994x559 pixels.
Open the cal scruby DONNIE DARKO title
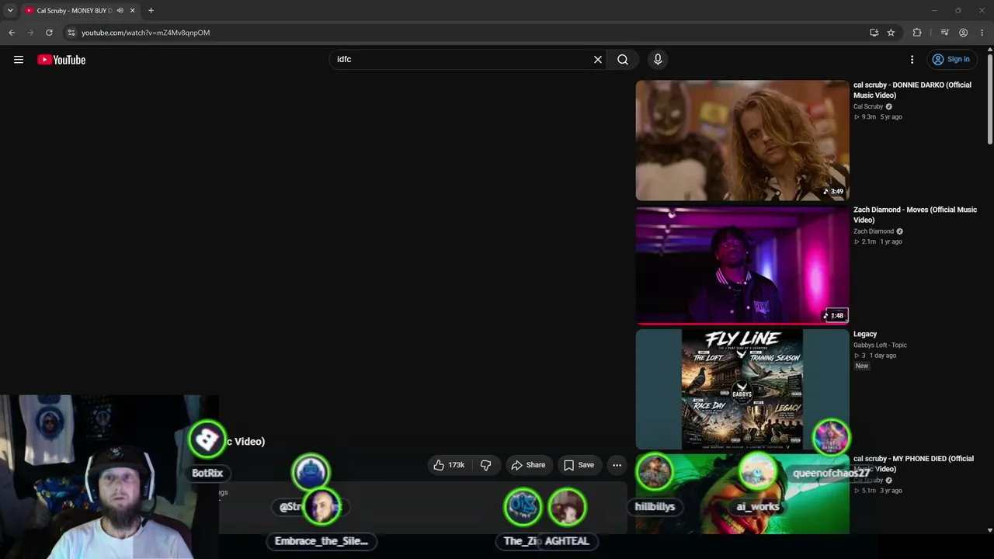click(912, 90)
